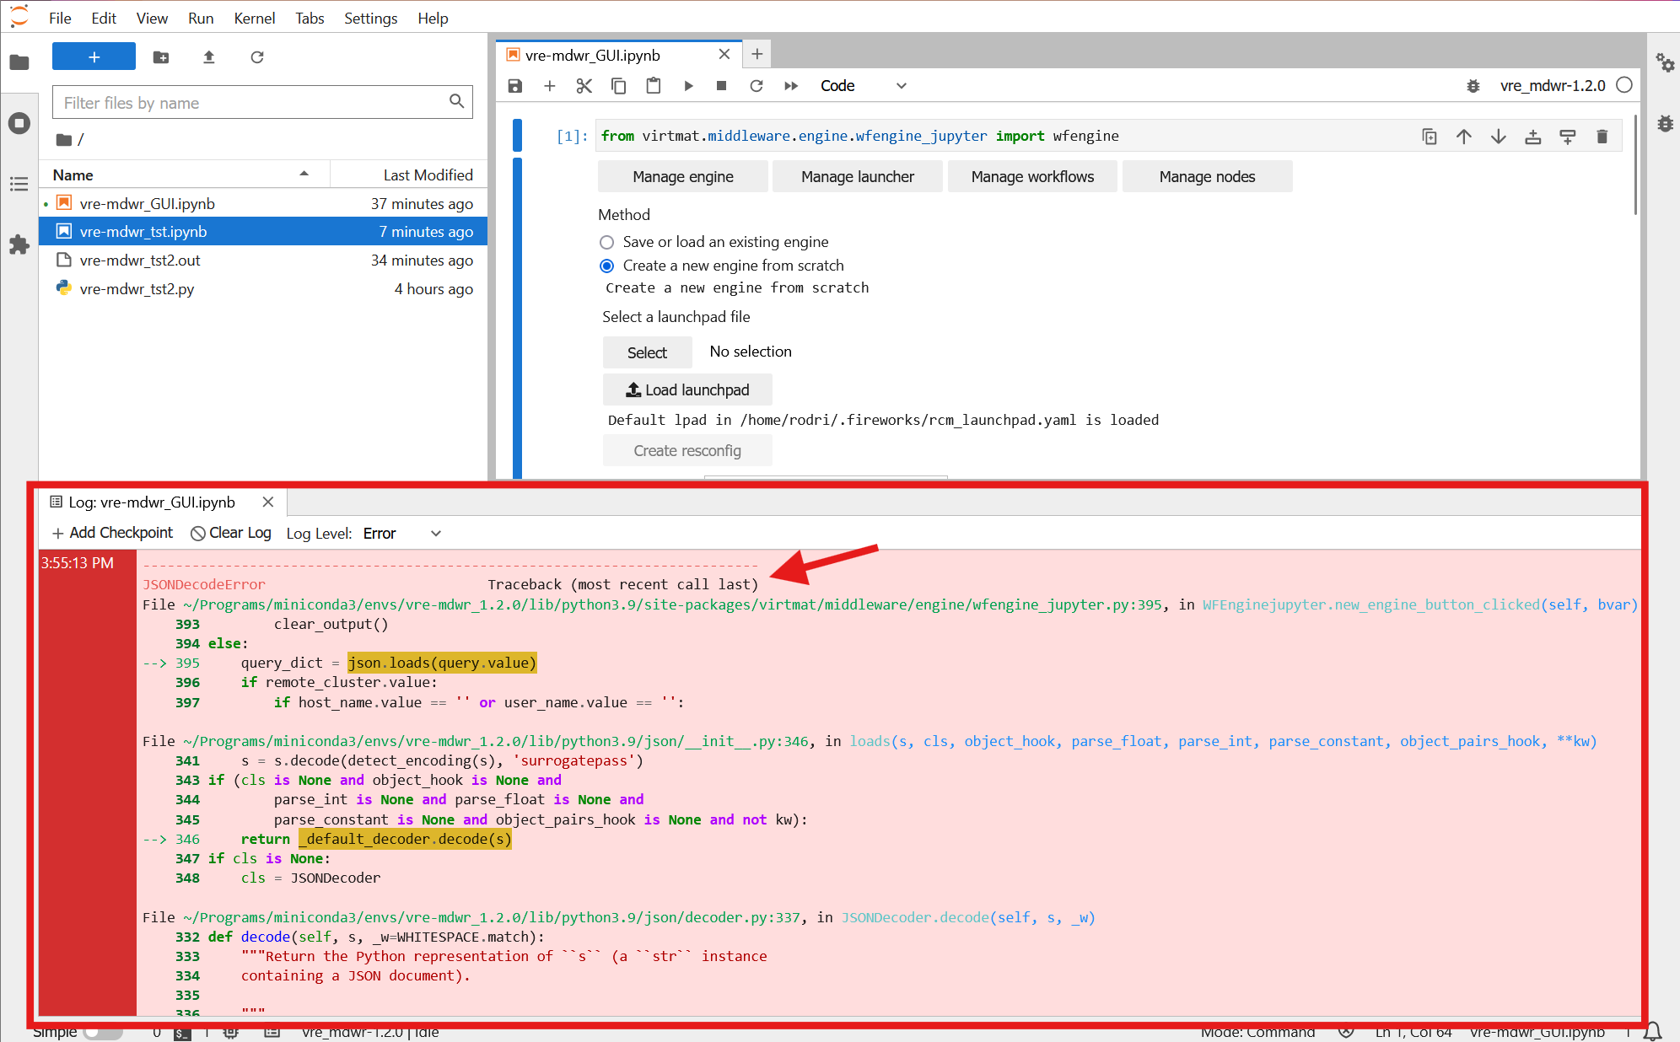Click Clear Log in the log panel
Screen dimensions: 1680x1042
(x=231, y=533)
